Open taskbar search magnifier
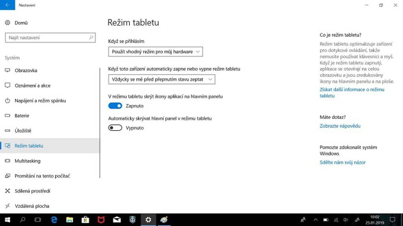Image resolution: width=403 pixels, height=226 pixels. (22, 220)
